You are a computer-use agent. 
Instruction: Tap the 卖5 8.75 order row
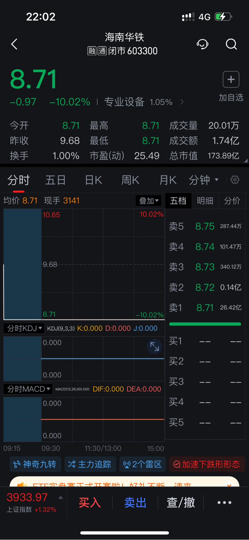205,226
